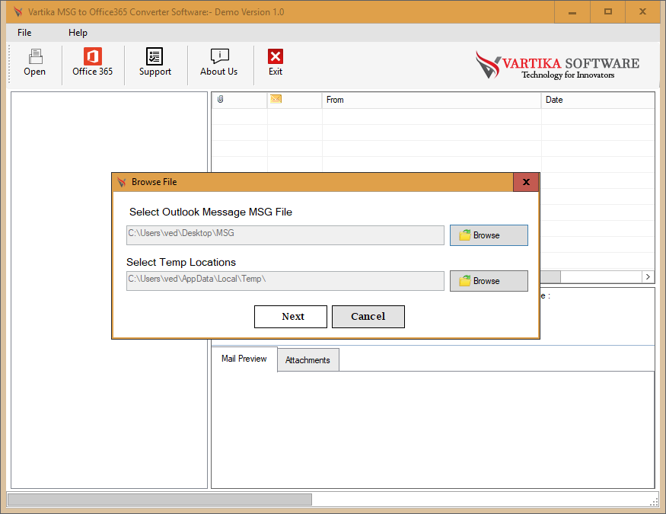
Task: Open the Help menu
Action: [78, 33]
